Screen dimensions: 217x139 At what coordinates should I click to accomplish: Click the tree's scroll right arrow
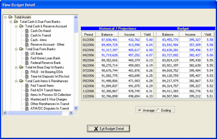coord(71,113)
